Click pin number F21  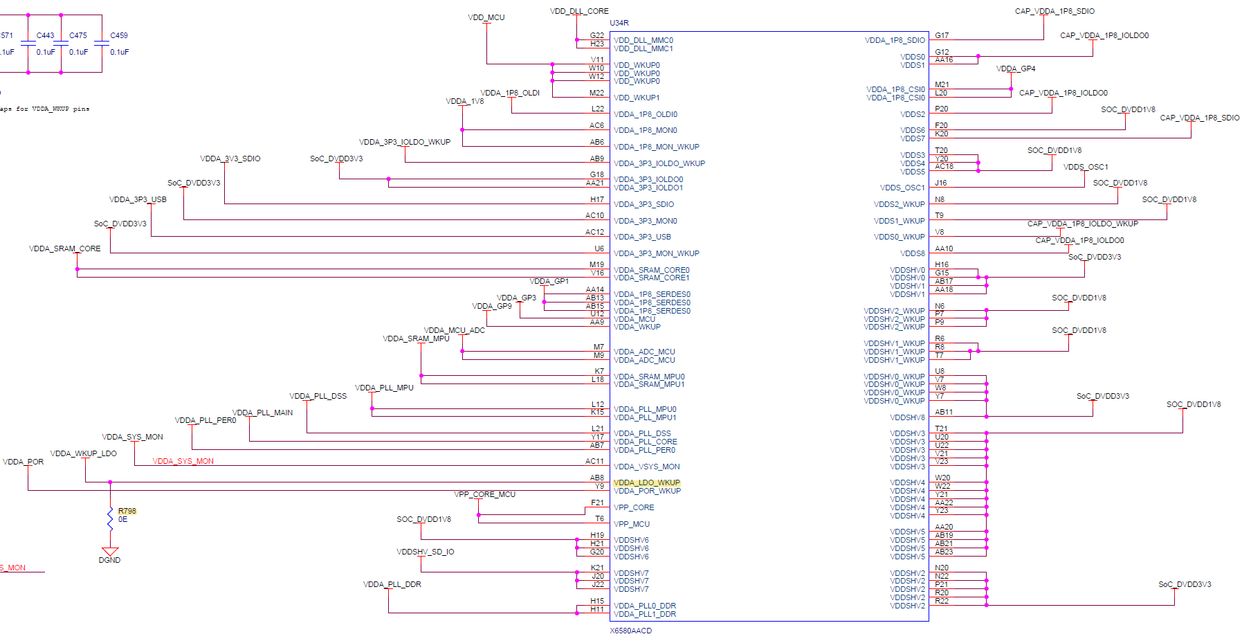coord(598,503)
